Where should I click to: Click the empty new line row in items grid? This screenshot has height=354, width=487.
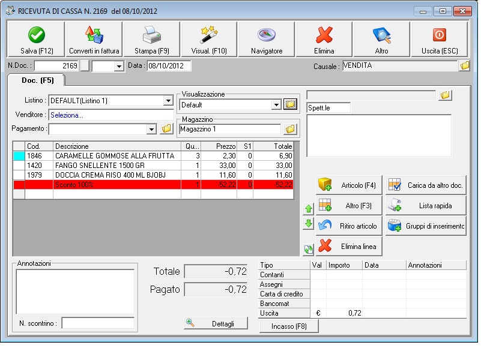(x=154, y=194)
